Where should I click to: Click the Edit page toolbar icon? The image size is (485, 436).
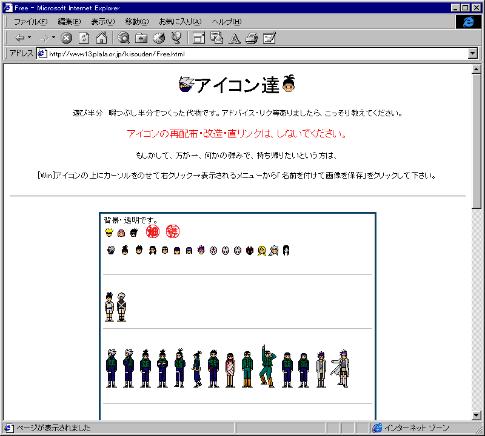pos(269,38)
